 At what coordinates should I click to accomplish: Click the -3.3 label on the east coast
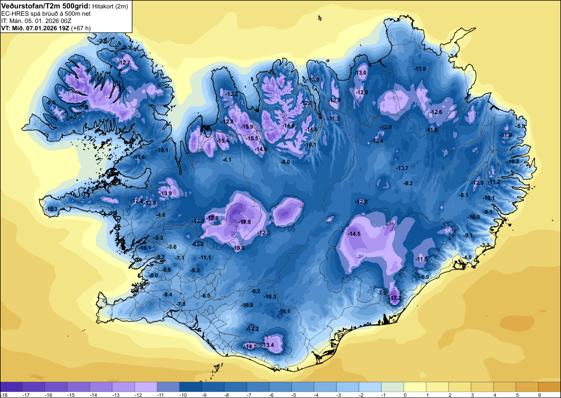(485, 245)
